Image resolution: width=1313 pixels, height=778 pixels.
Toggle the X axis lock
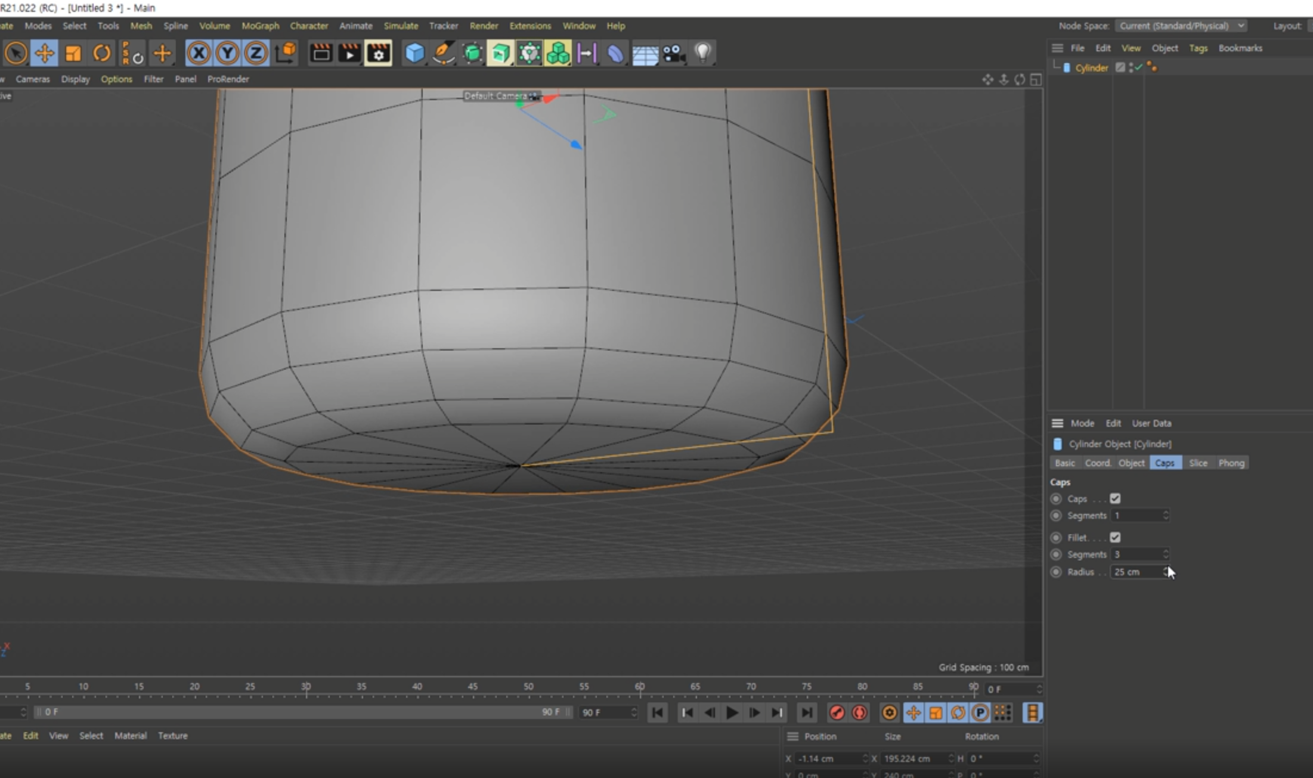[x=199, y=54]
